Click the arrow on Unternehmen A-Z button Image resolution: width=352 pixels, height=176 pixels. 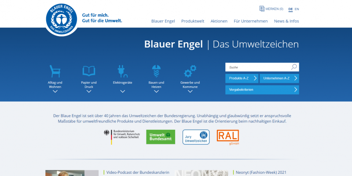pyautogui.click(x=296, y=78)
